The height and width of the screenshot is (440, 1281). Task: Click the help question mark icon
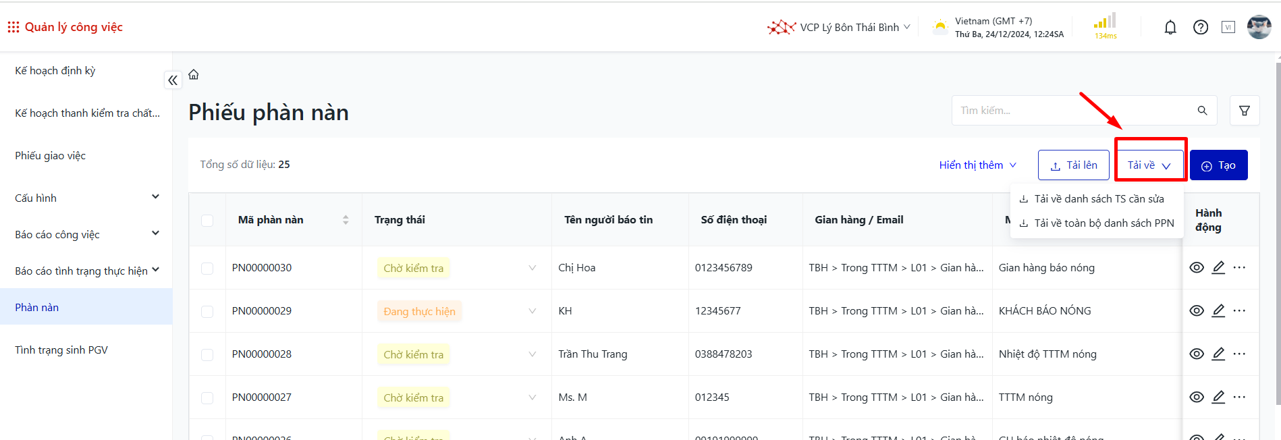pyautogui.click(x=1200, y=28)
